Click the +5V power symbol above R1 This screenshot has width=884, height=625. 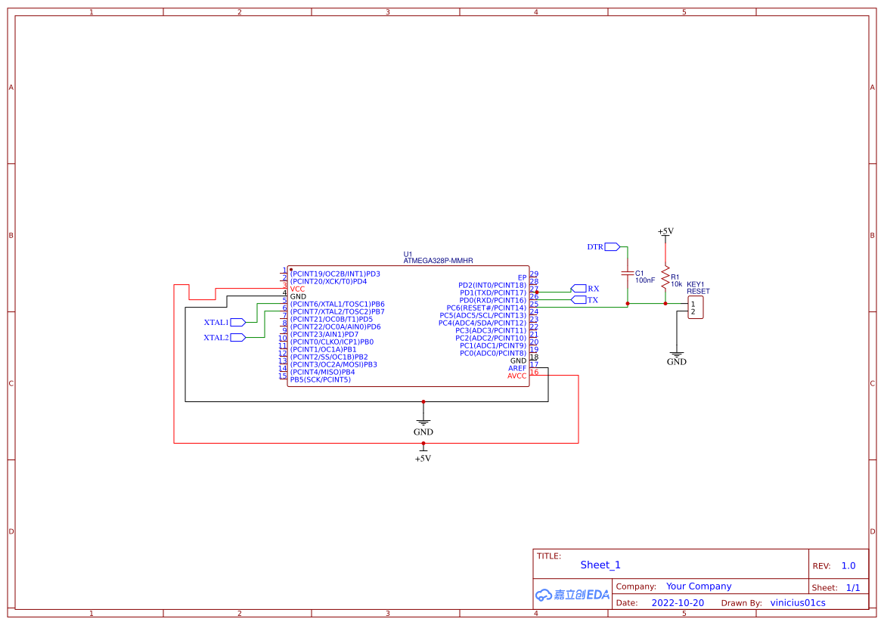pyautogui.click(x=664, y=233)
